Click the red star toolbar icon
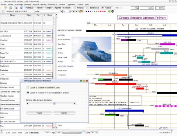The height and width of the screenshot is (136, 177). pyautogui.click(x=16, y=8)
